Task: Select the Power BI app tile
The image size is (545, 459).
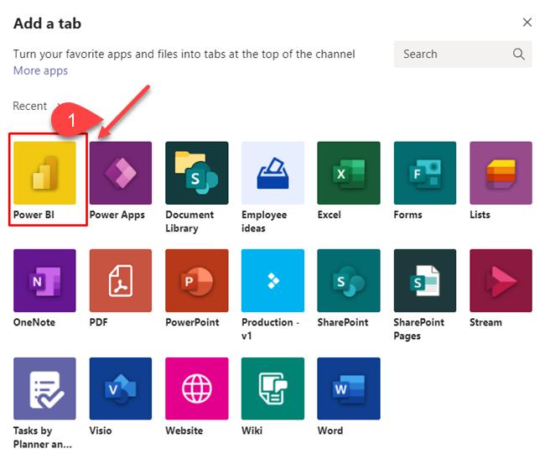Action: click(44, 173)
